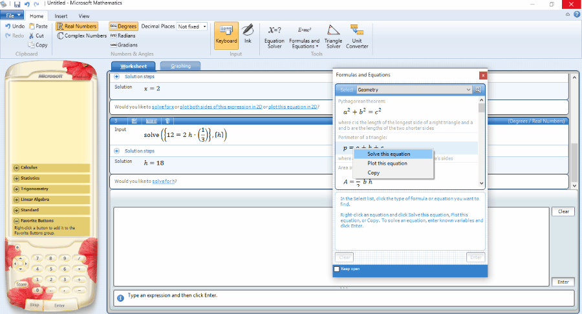
Task: Open the Equation Solver tool
Action: tap(274, 37)
